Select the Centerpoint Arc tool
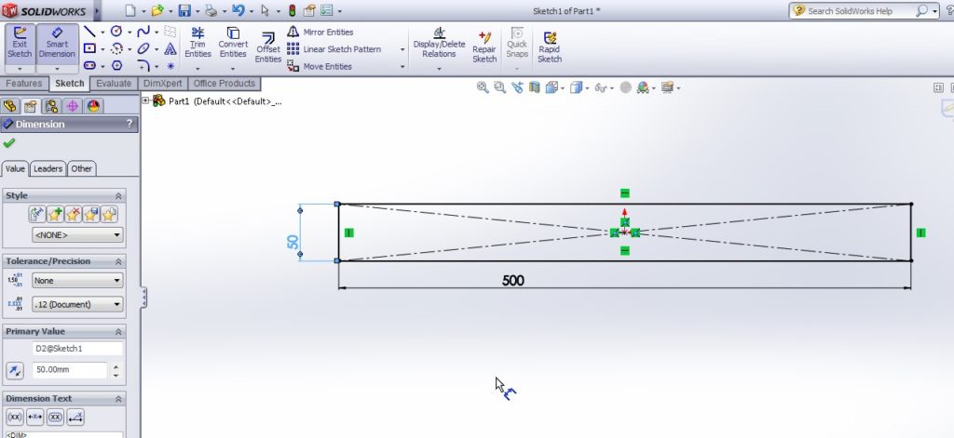 [116, 48]
